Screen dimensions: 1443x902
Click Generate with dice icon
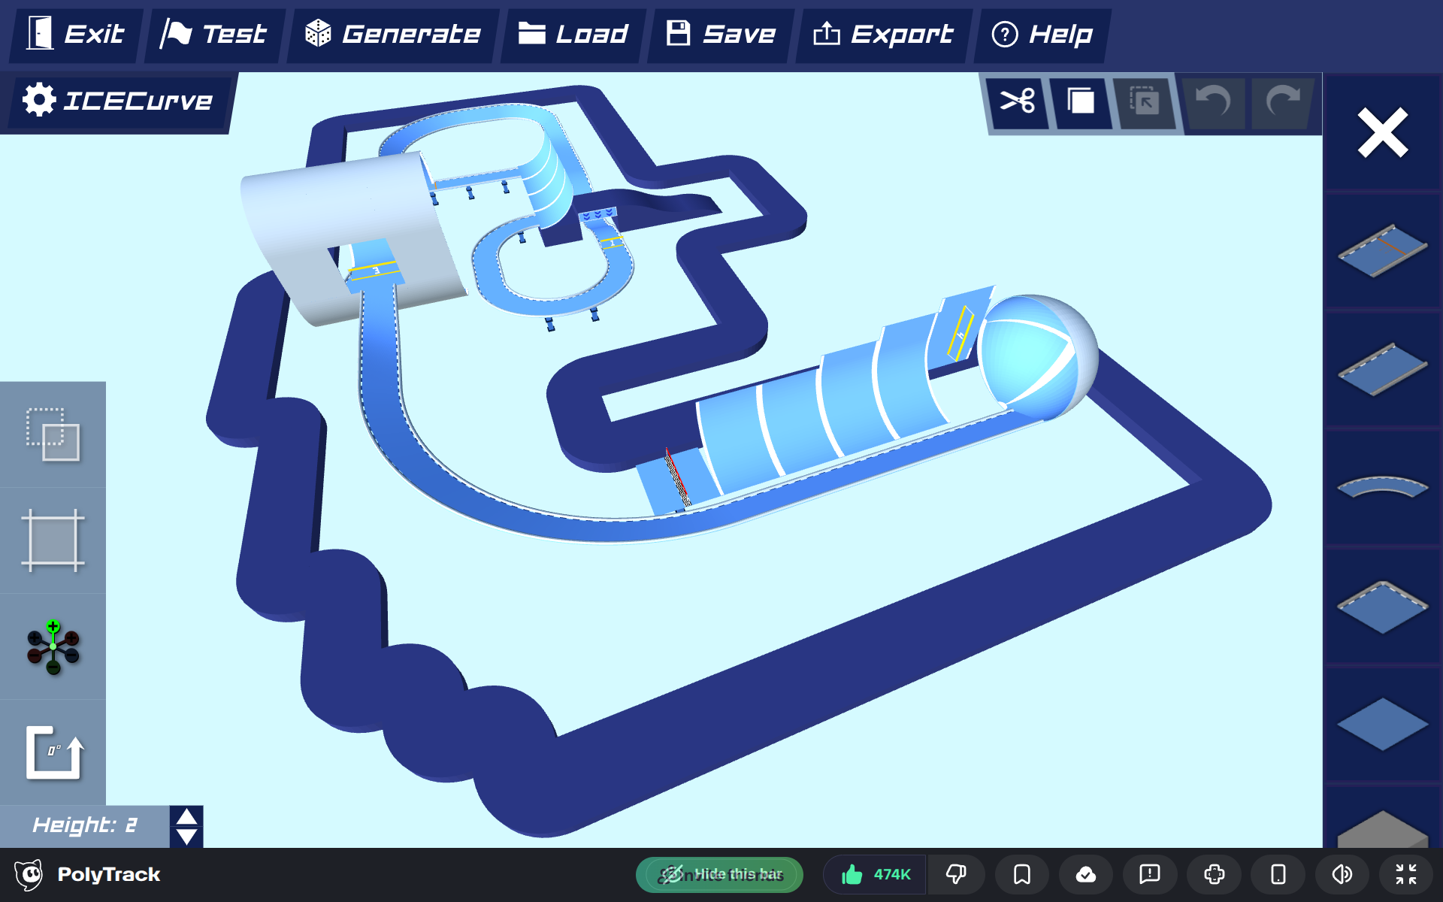point(392,35)
